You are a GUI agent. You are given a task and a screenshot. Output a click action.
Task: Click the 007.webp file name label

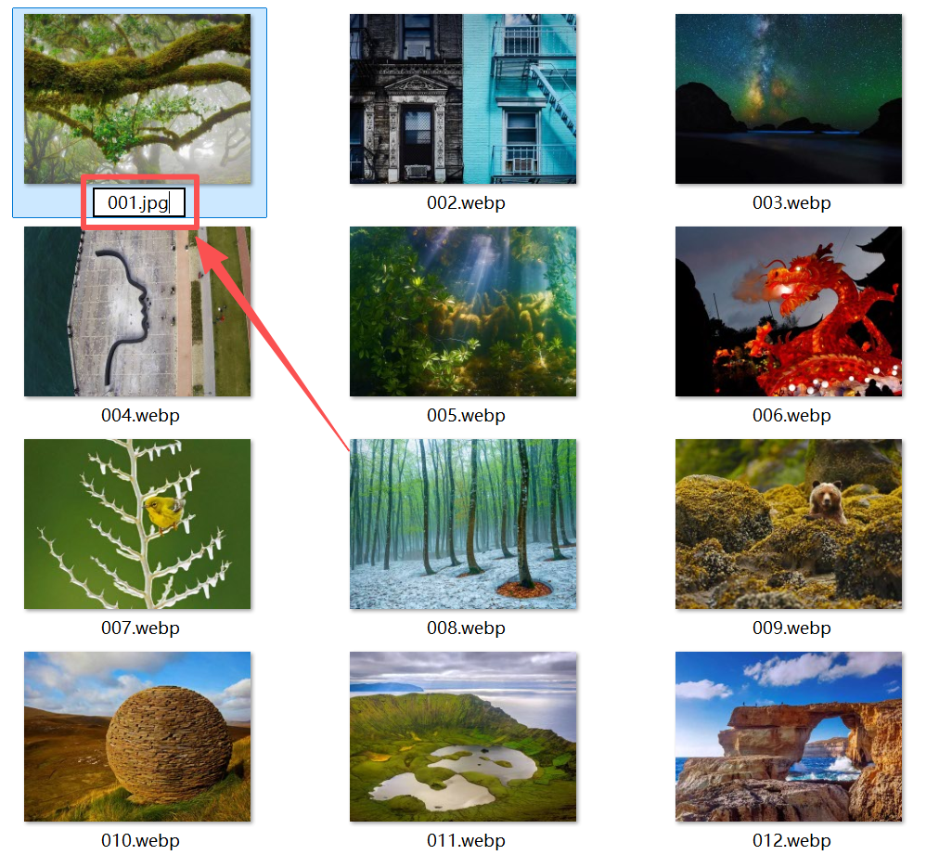click(140, 628)
